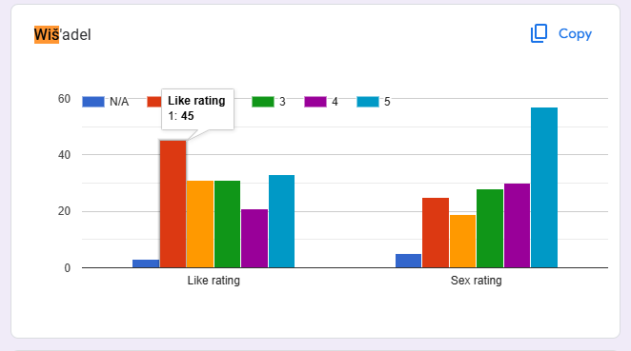This screenshot has width=631, height=351.
Task: Click the Wiš'adel chart title
Action: 62,34
